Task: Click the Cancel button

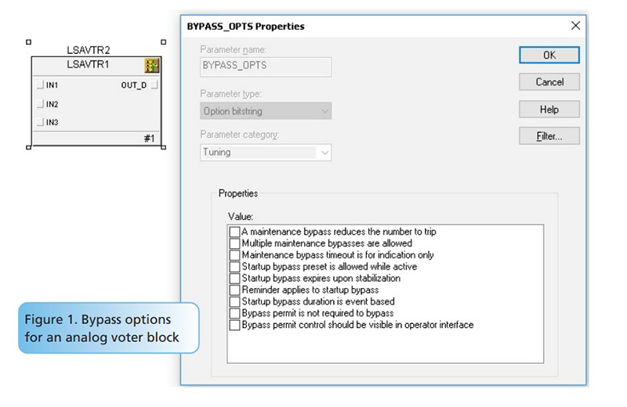Action: pos(549,82)
